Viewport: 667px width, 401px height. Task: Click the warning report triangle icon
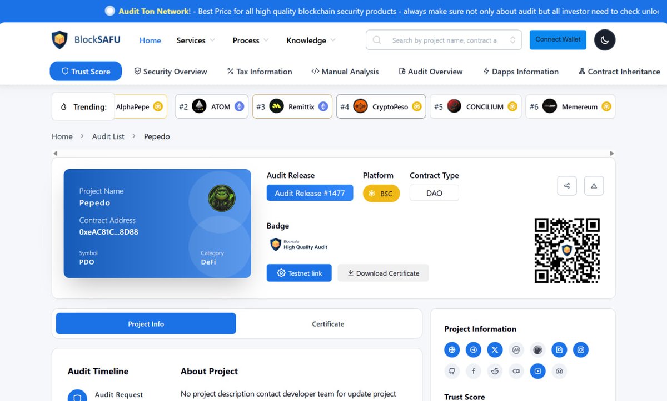(x=594, y=186)
